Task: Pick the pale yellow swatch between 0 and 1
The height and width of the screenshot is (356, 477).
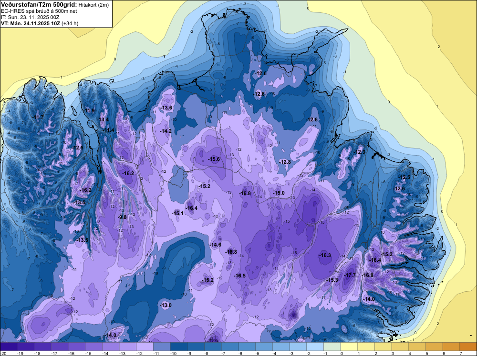Action: point(349,346)
